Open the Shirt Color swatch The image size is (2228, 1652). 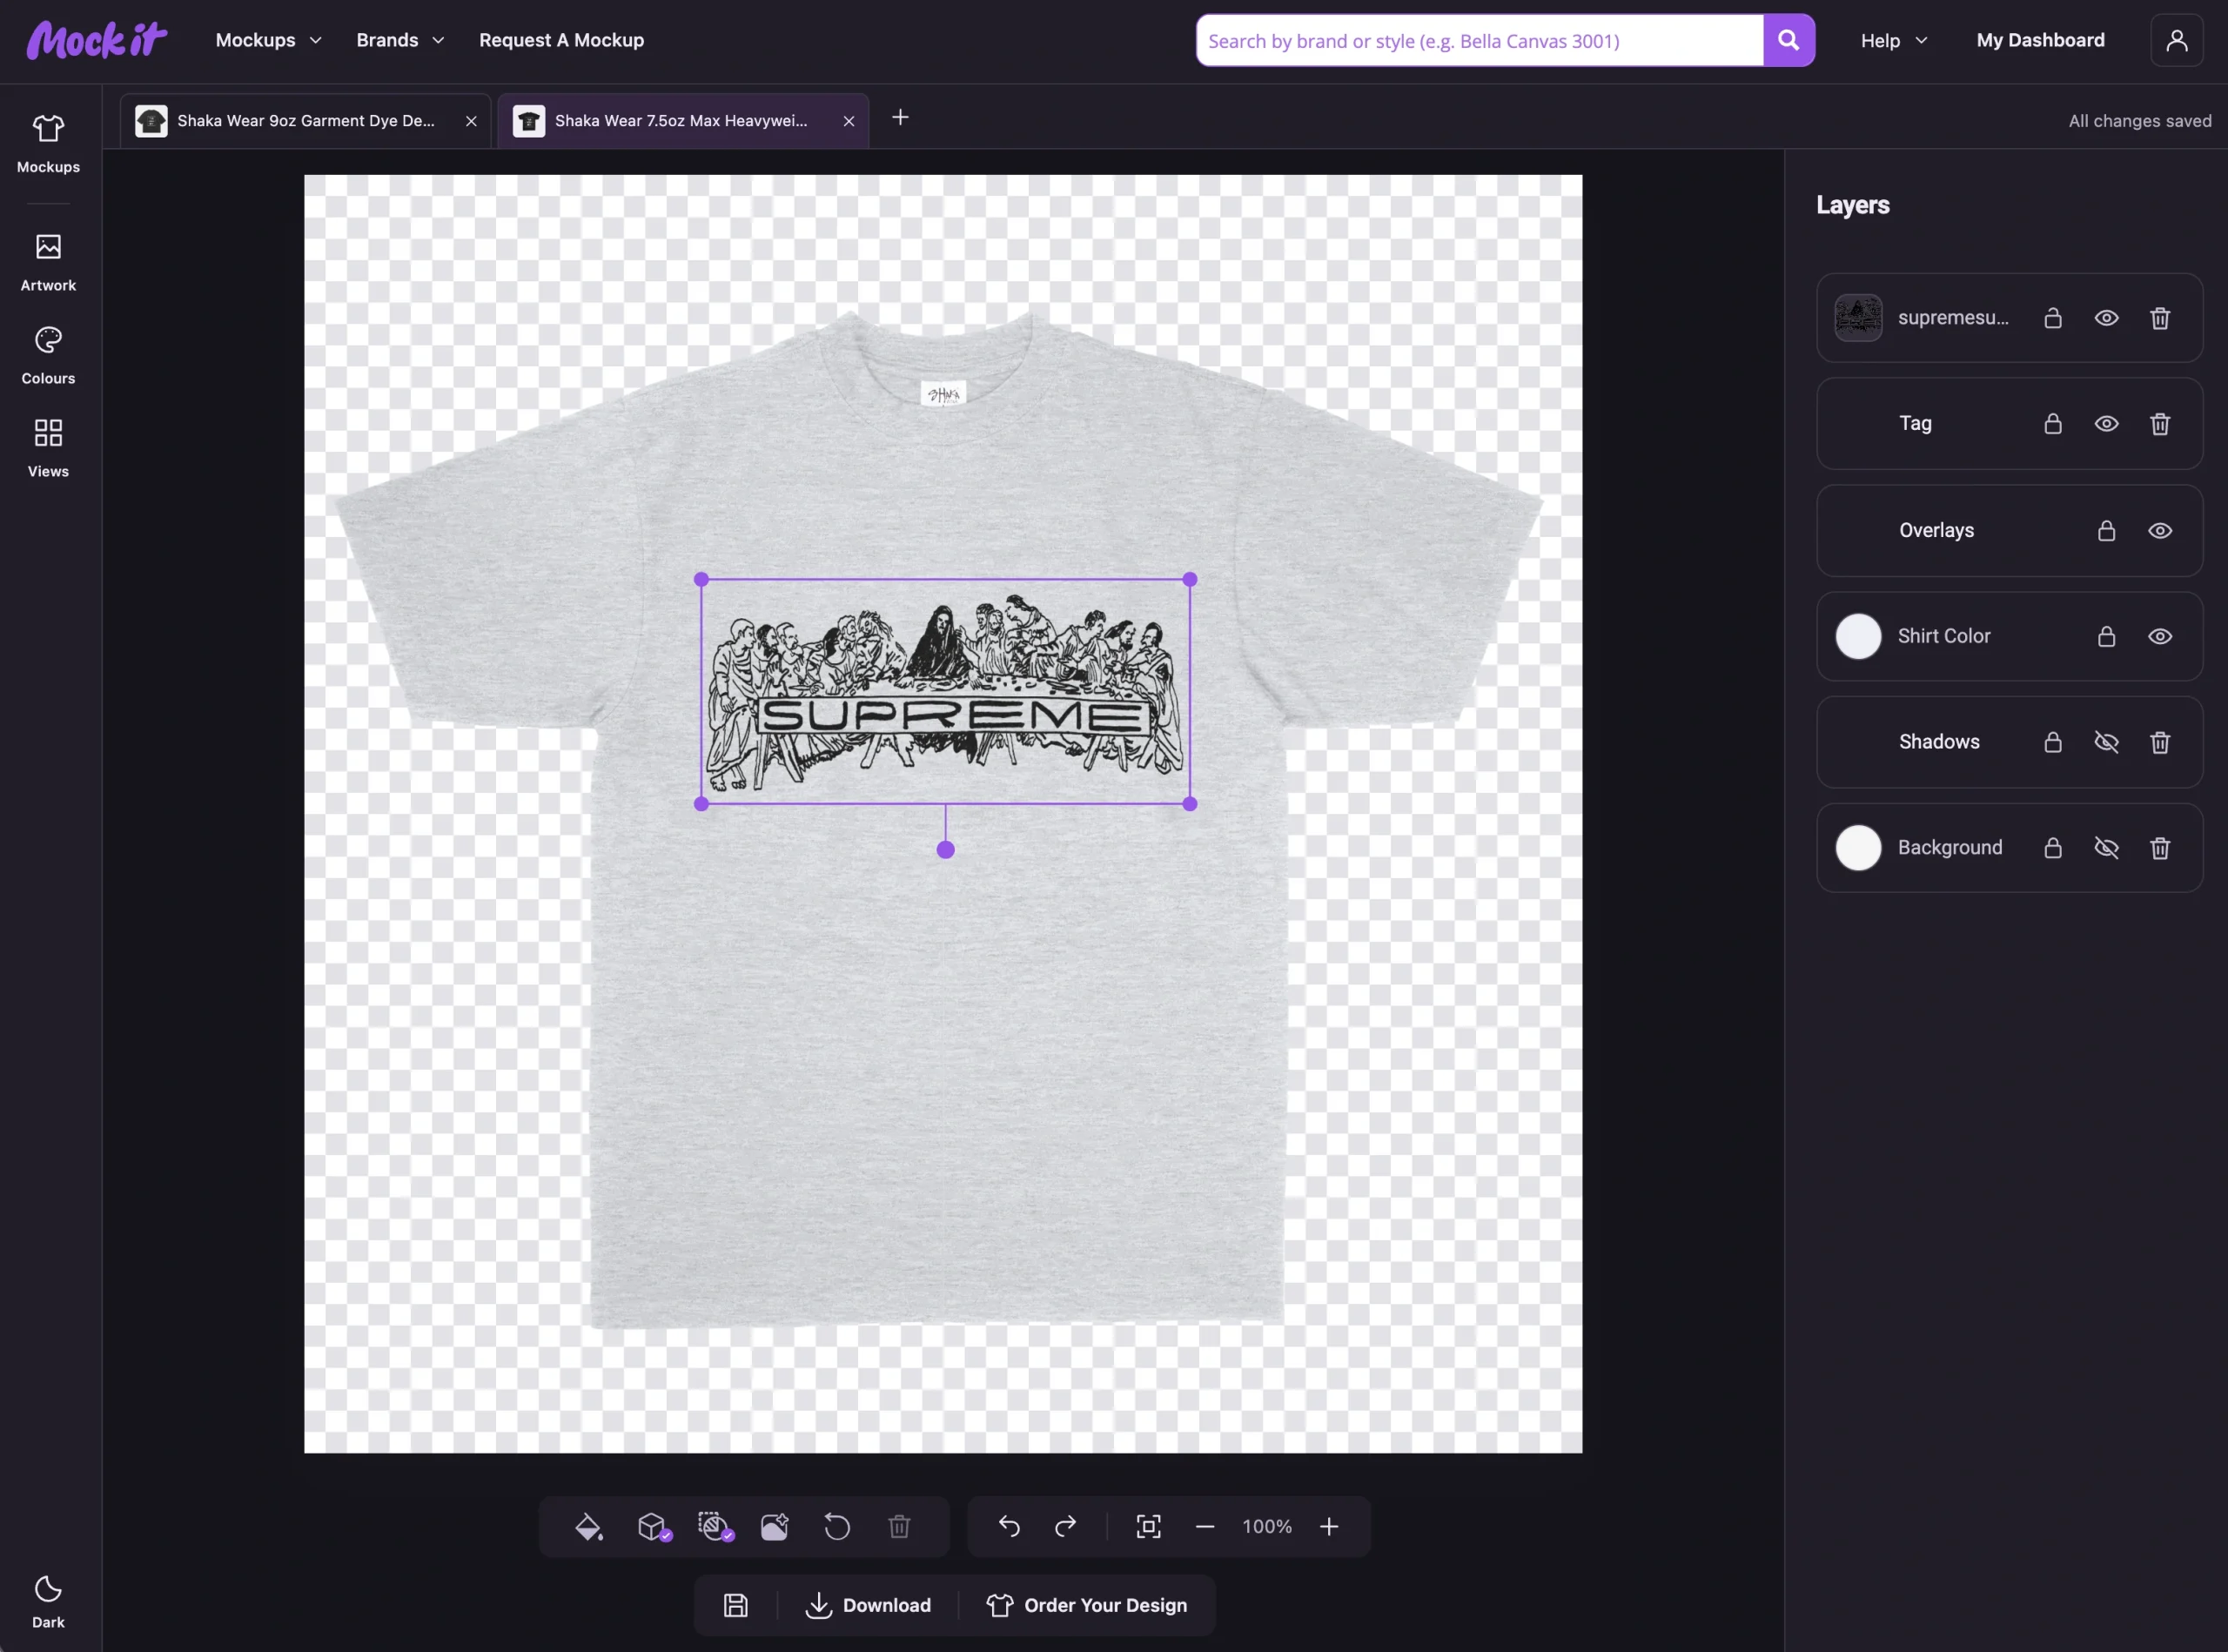tap(1858, 637)
